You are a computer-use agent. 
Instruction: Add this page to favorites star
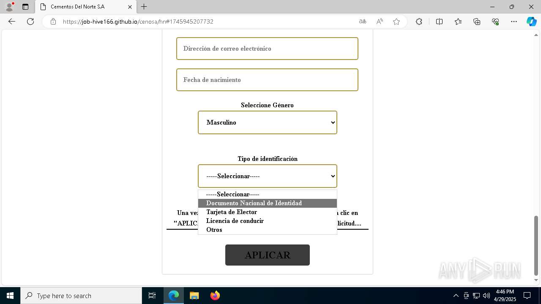tap(396, 22)
